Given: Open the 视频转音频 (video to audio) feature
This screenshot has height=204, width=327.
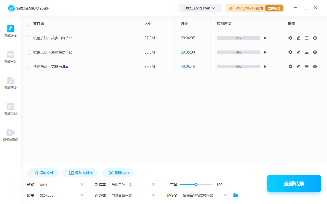Looking at the screenshot, I should tap(10, 135).
